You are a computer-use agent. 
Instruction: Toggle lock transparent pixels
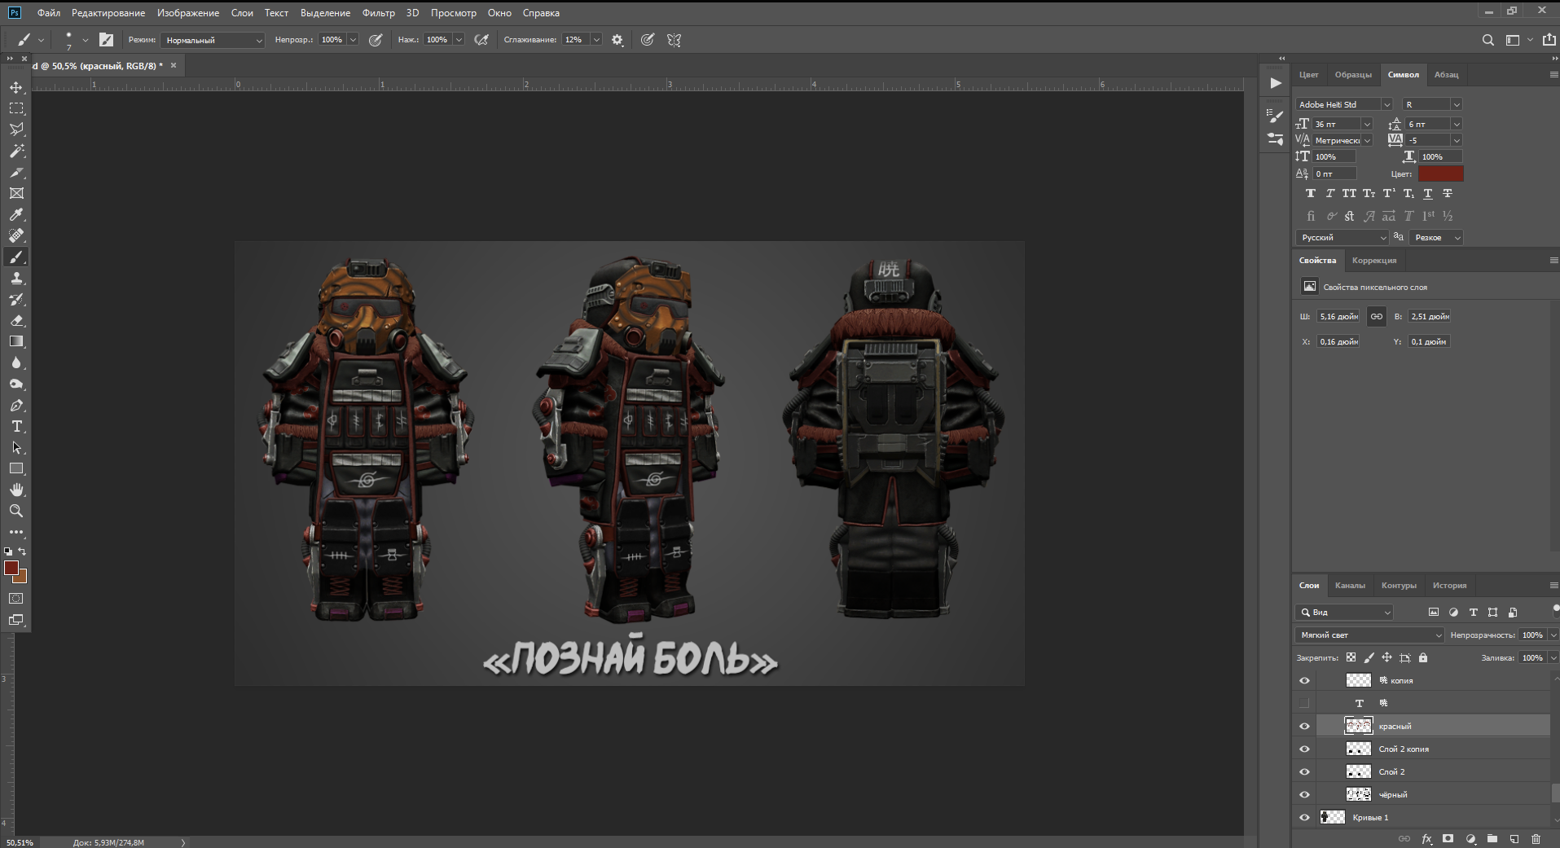tap(1351, 657)
